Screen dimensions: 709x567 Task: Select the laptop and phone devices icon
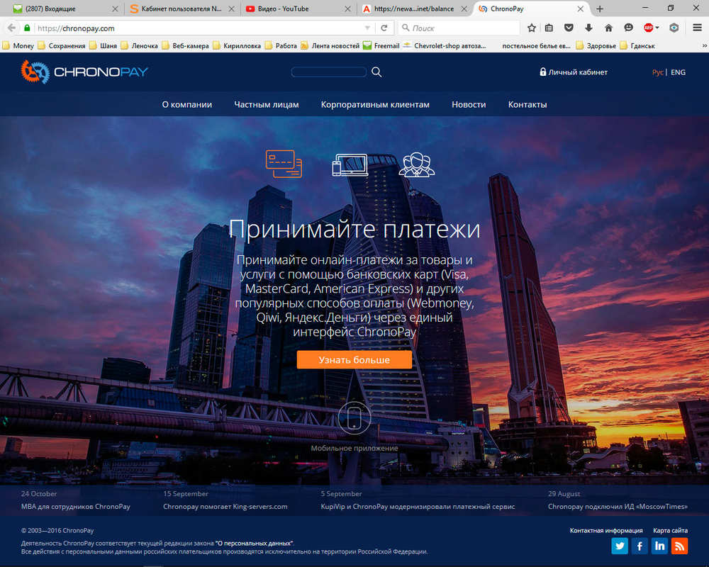point(350,164)
